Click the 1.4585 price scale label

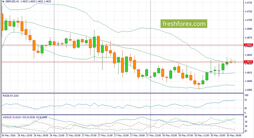point(248,90)
